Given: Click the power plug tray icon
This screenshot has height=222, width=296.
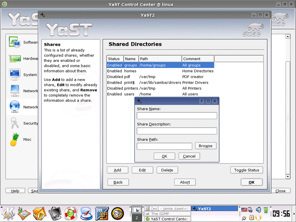Looking at the screenshot, I should coord(244,218).
